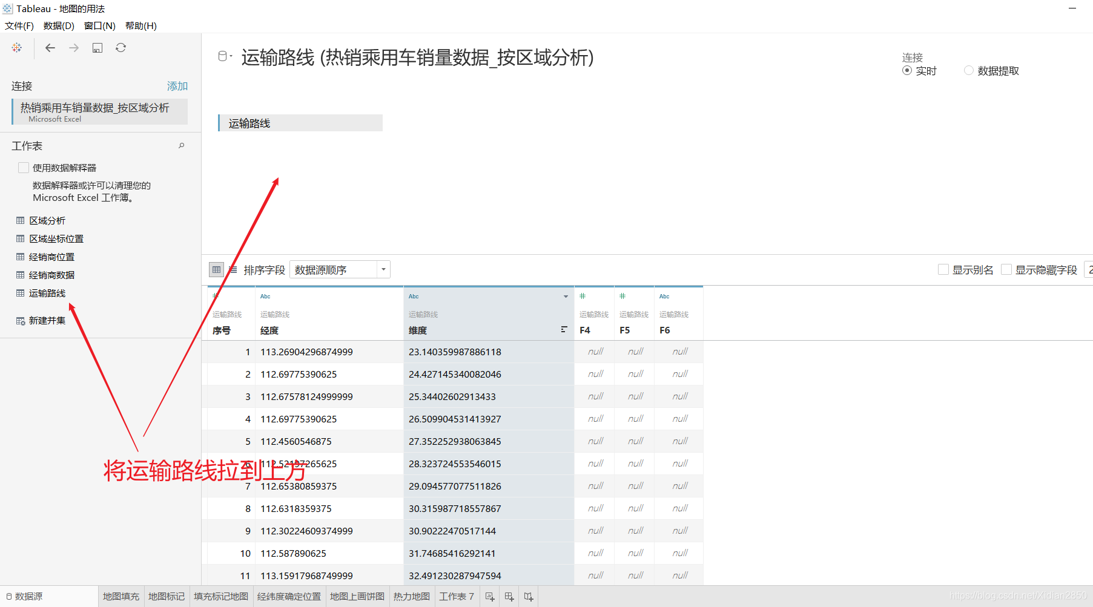Image resolution: width=1093 pixels, height=607 pixels.
Task: Select the 热销乘用车销量数据_按区域分析 connection
Action: [99, 111]
